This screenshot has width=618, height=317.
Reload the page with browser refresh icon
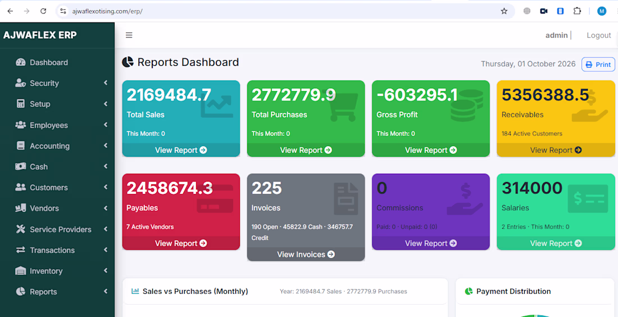pos(43,11)
